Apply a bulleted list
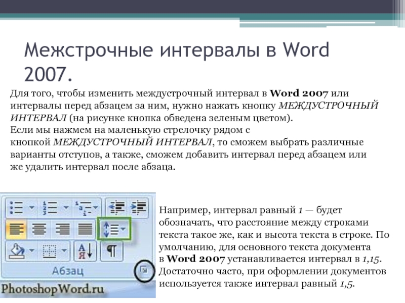 [x=16, y=208]
